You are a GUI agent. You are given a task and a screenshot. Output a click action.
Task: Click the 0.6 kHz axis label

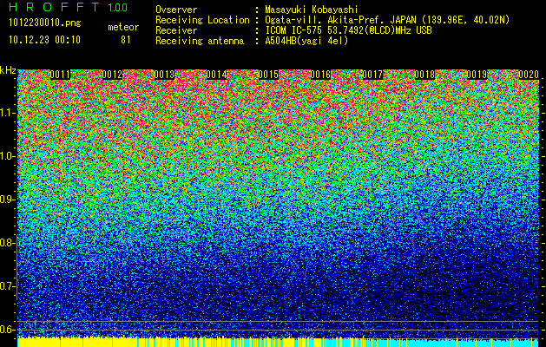8,330
